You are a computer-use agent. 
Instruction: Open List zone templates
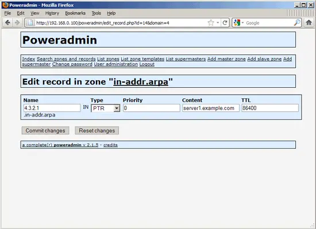(x=142, y=59)
